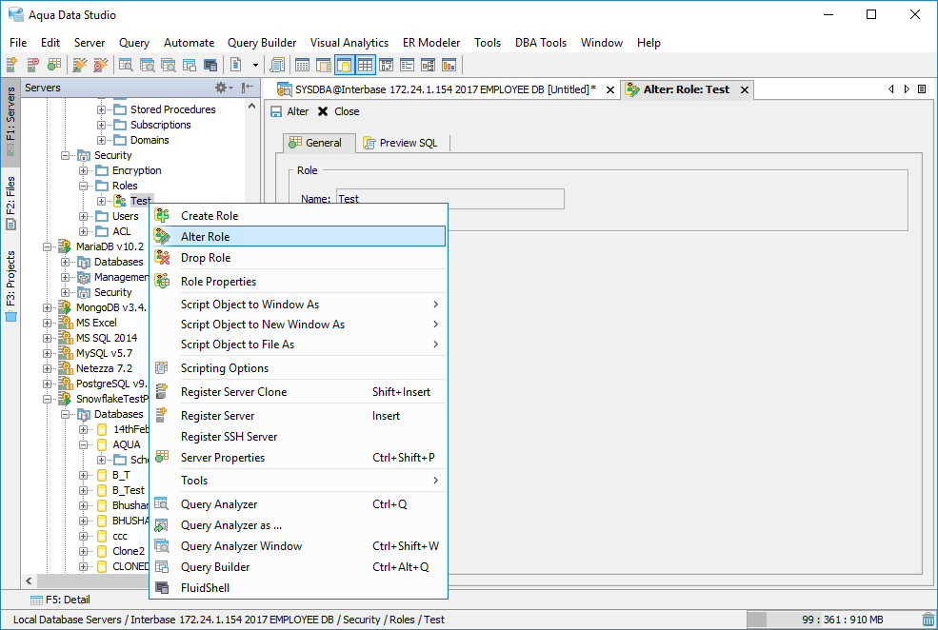Image resolution: width=938 pixels, height=630 pixels.
Task: Click the new document toolbar icon
Action: 236,65
